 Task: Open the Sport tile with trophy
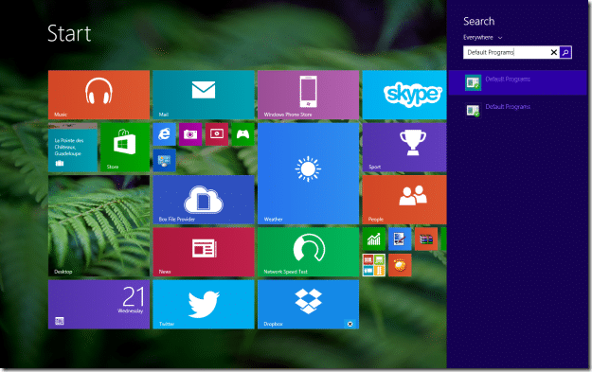[404, 147]
